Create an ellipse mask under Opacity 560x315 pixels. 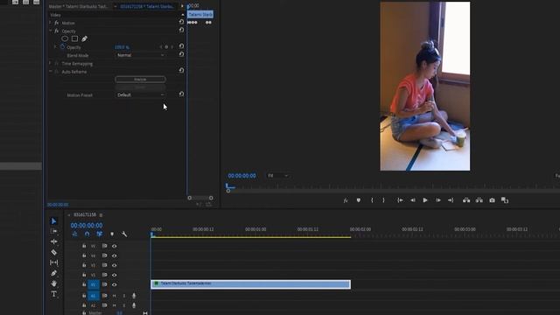(x=65, y=38)
